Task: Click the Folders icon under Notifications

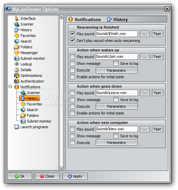Action: pos(23,115)
